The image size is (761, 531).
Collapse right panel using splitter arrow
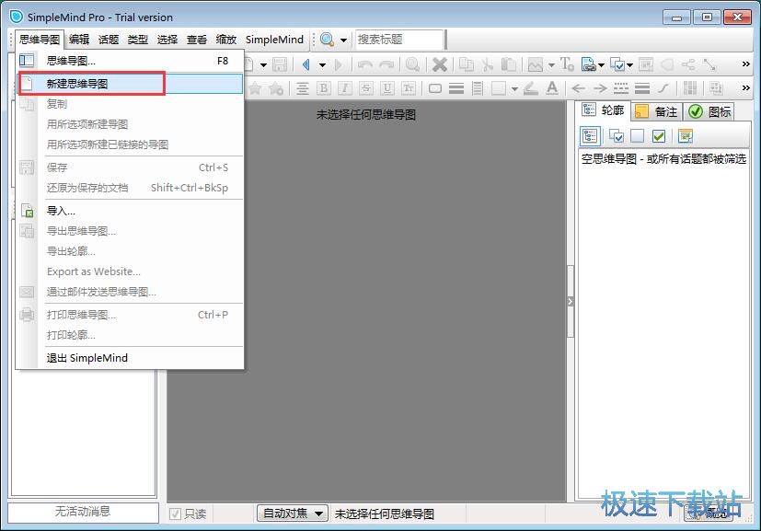point(571,302)
